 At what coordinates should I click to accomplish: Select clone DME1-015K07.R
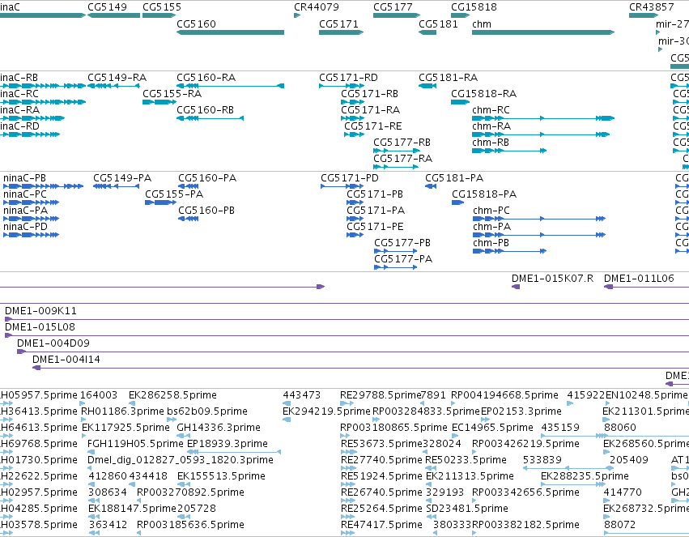(516, 287)
